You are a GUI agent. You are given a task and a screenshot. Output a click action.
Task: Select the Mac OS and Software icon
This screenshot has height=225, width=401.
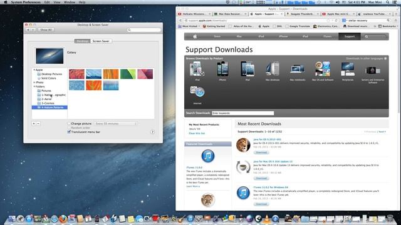[323, 69]
